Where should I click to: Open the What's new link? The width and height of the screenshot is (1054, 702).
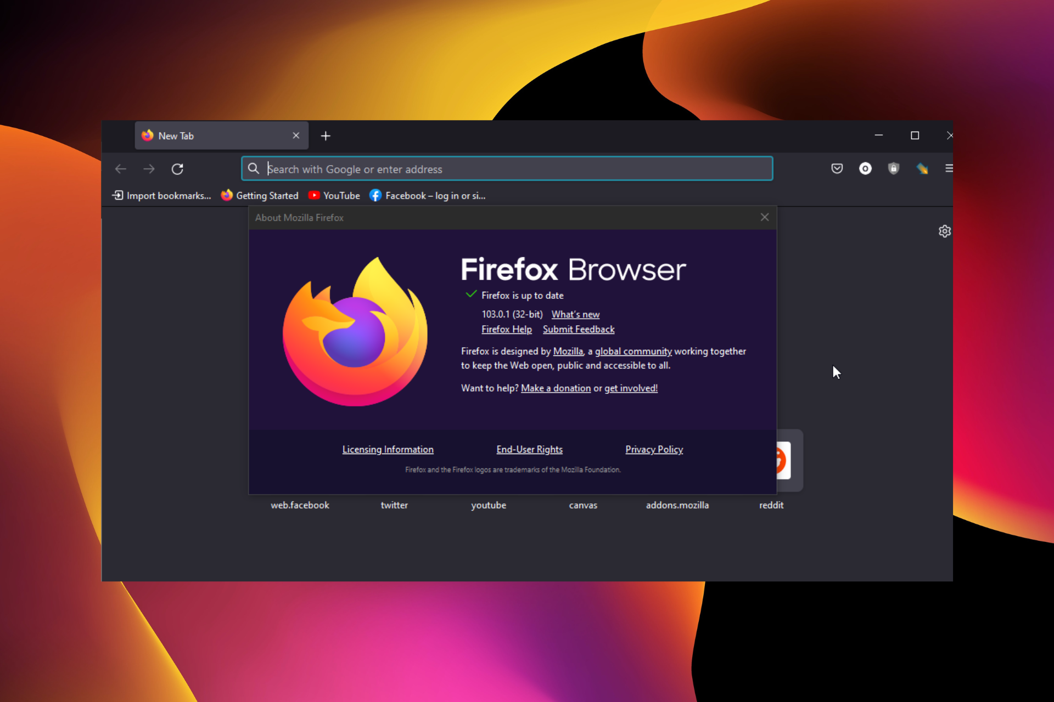pos(575,314)
